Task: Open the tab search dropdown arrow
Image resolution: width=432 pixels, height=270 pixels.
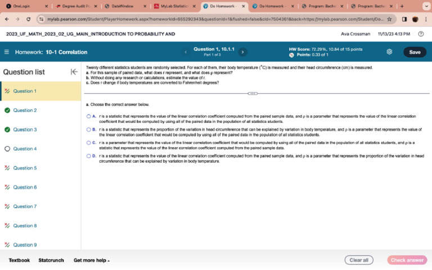Action: tap(426, 6)
